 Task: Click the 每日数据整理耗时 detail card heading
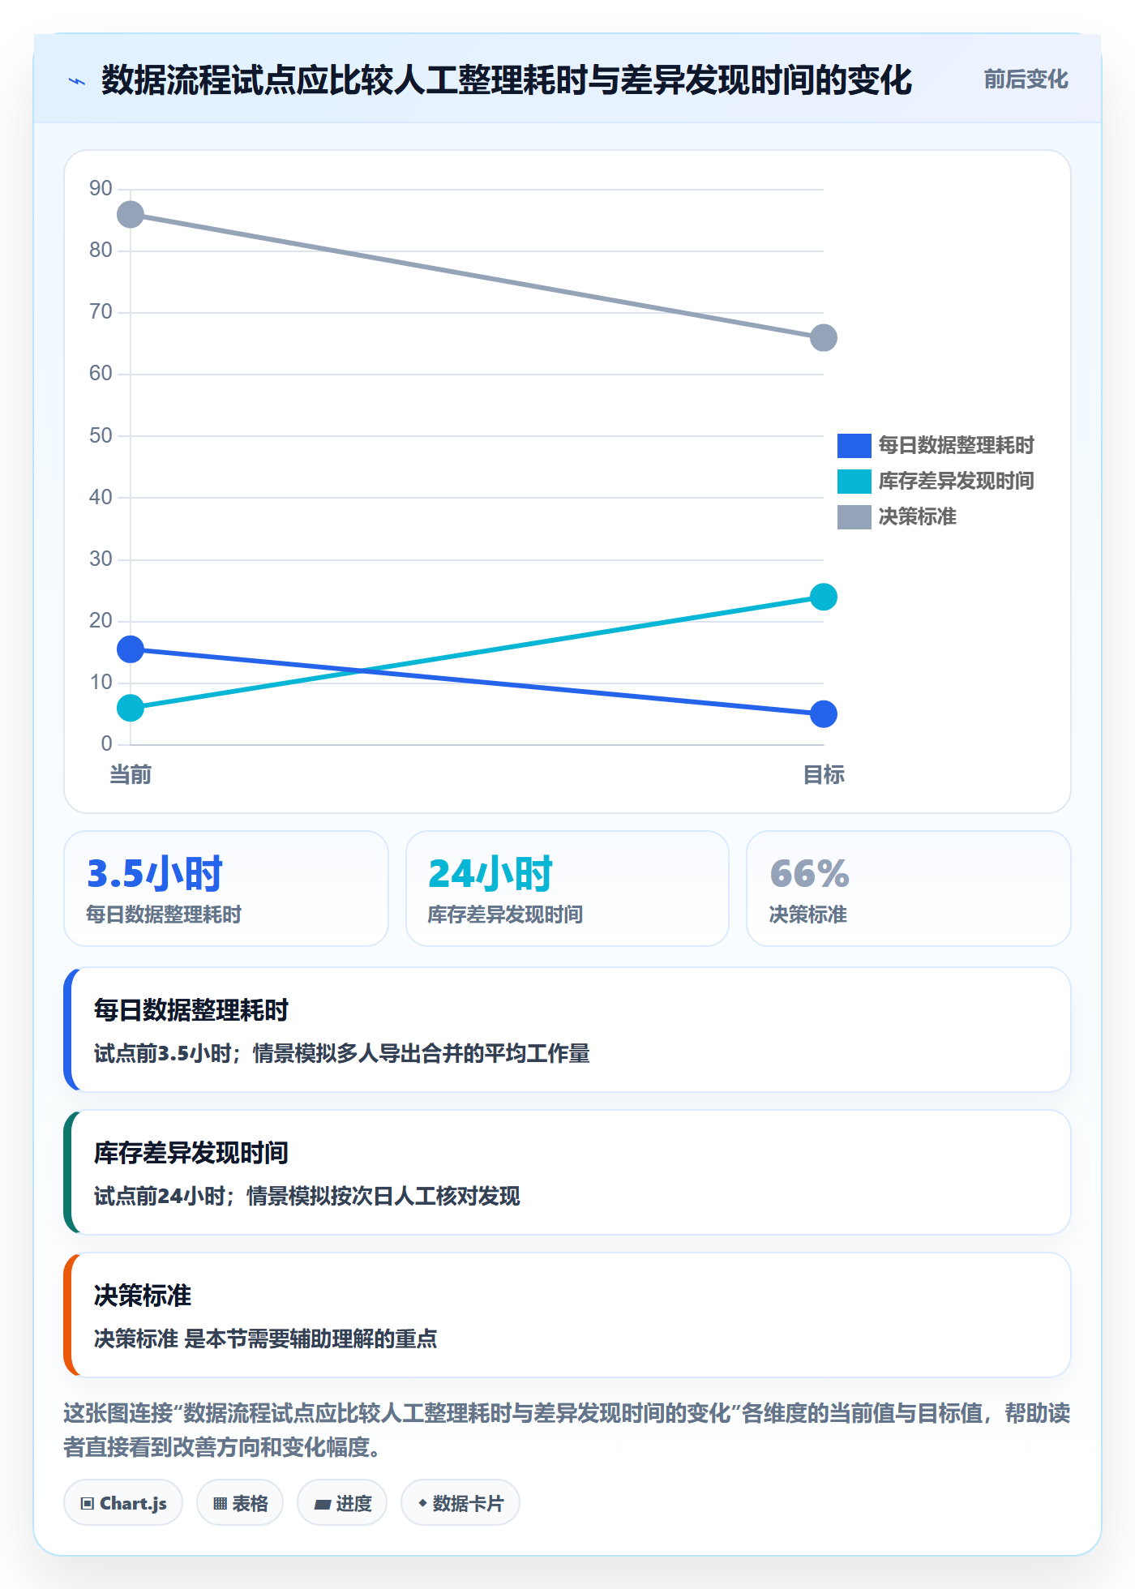click(191, 1010)
